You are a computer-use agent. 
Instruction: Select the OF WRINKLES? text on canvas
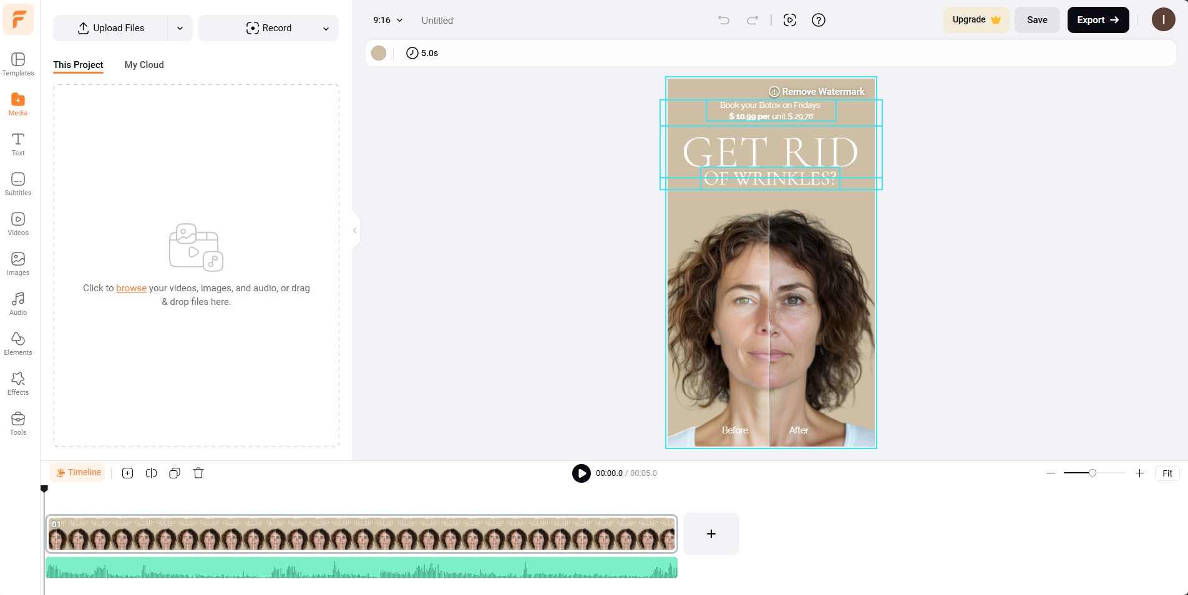pyautogui.click(x=771, y=178)
